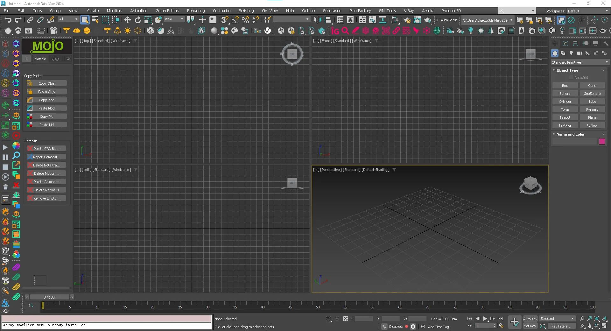
Task: Toggle the Angle Snap icon
Action: (235, 20)
